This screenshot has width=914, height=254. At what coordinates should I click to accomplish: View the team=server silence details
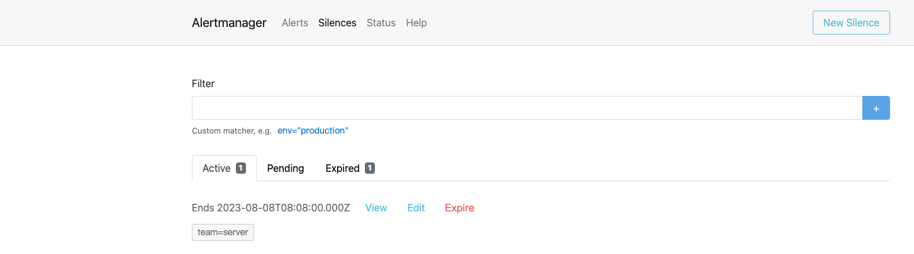click(376, 208)
